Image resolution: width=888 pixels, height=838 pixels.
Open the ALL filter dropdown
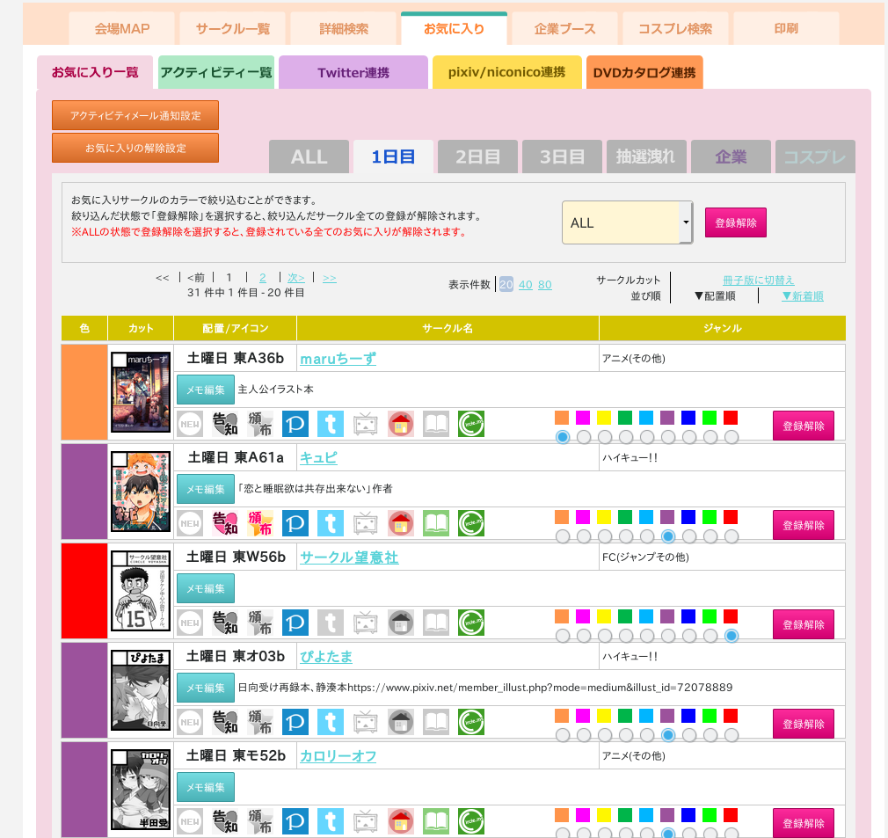coord(626,222)
